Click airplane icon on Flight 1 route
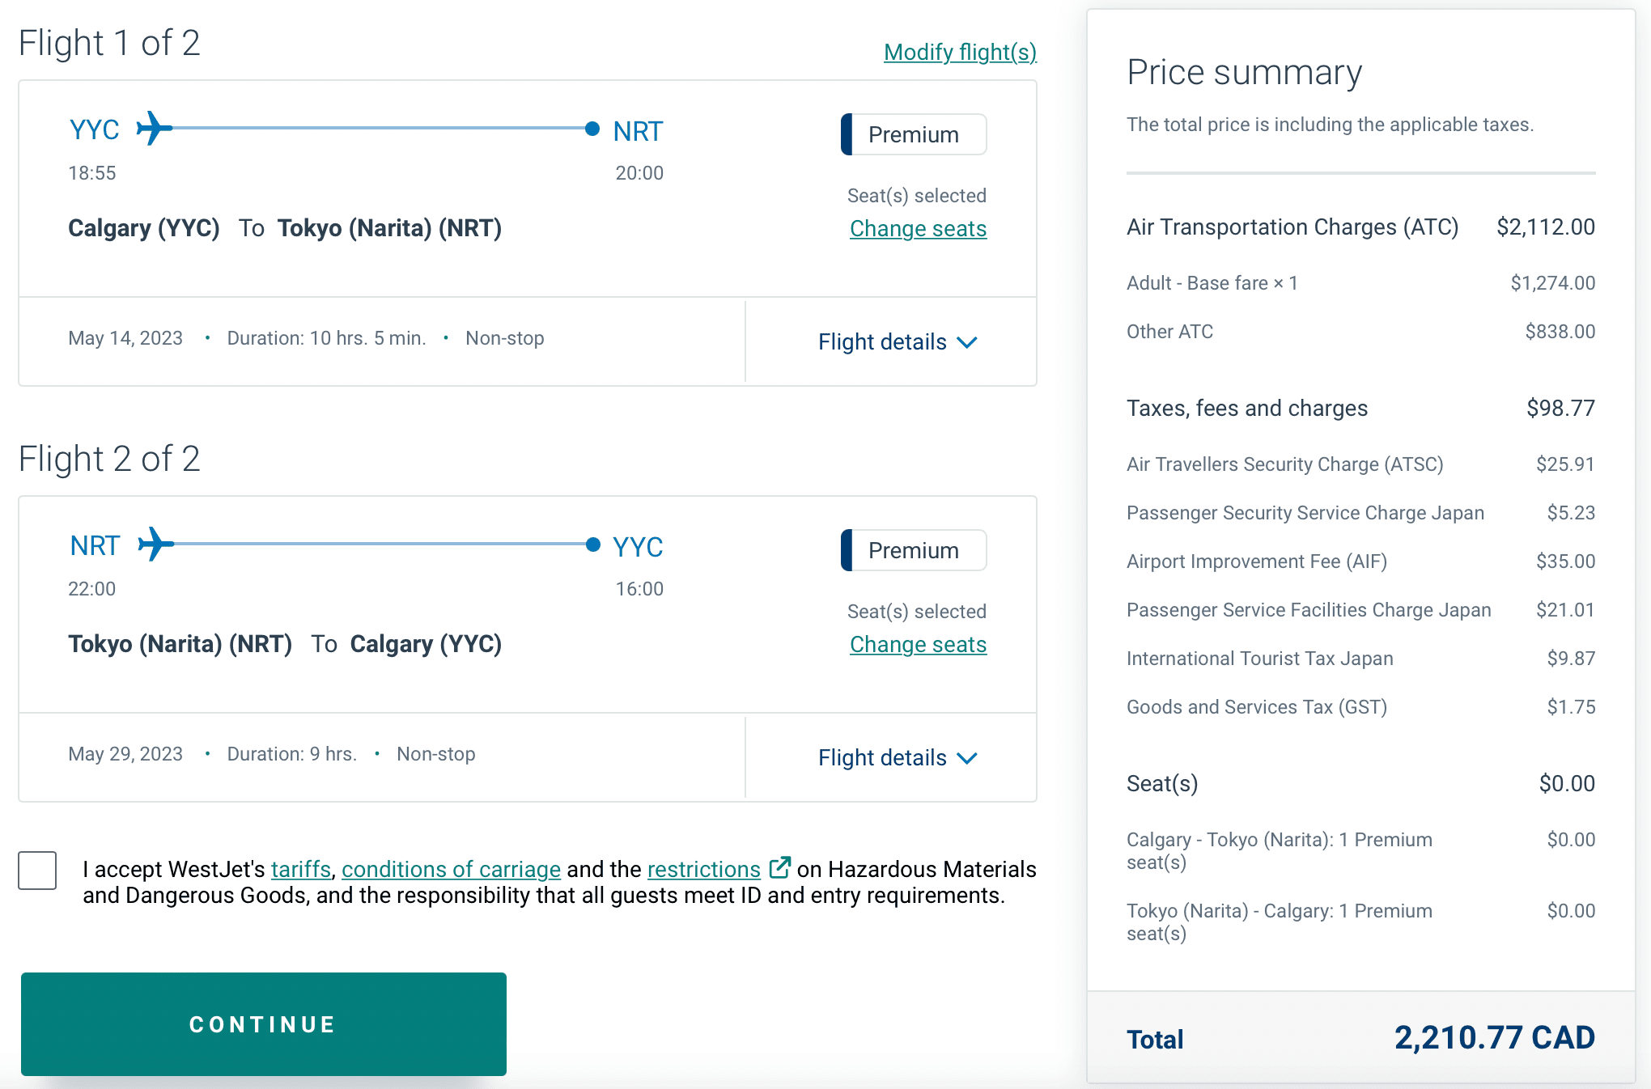 tap(154, 129)
